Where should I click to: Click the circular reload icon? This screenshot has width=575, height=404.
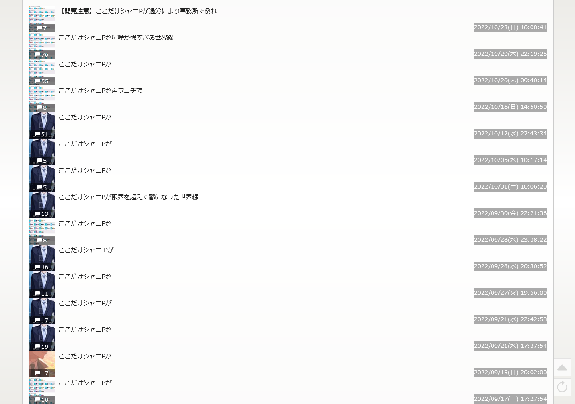pos(562,387)
